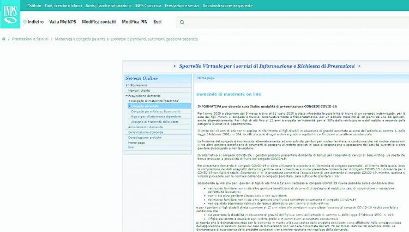Expand Congedo di maternita'/paternita'
Image resolution: width=409 pixels, height=232 pixels.
155,101
